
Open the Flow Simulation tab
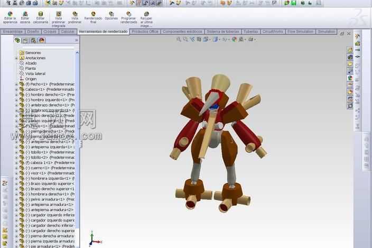click(x=300, y=32)
